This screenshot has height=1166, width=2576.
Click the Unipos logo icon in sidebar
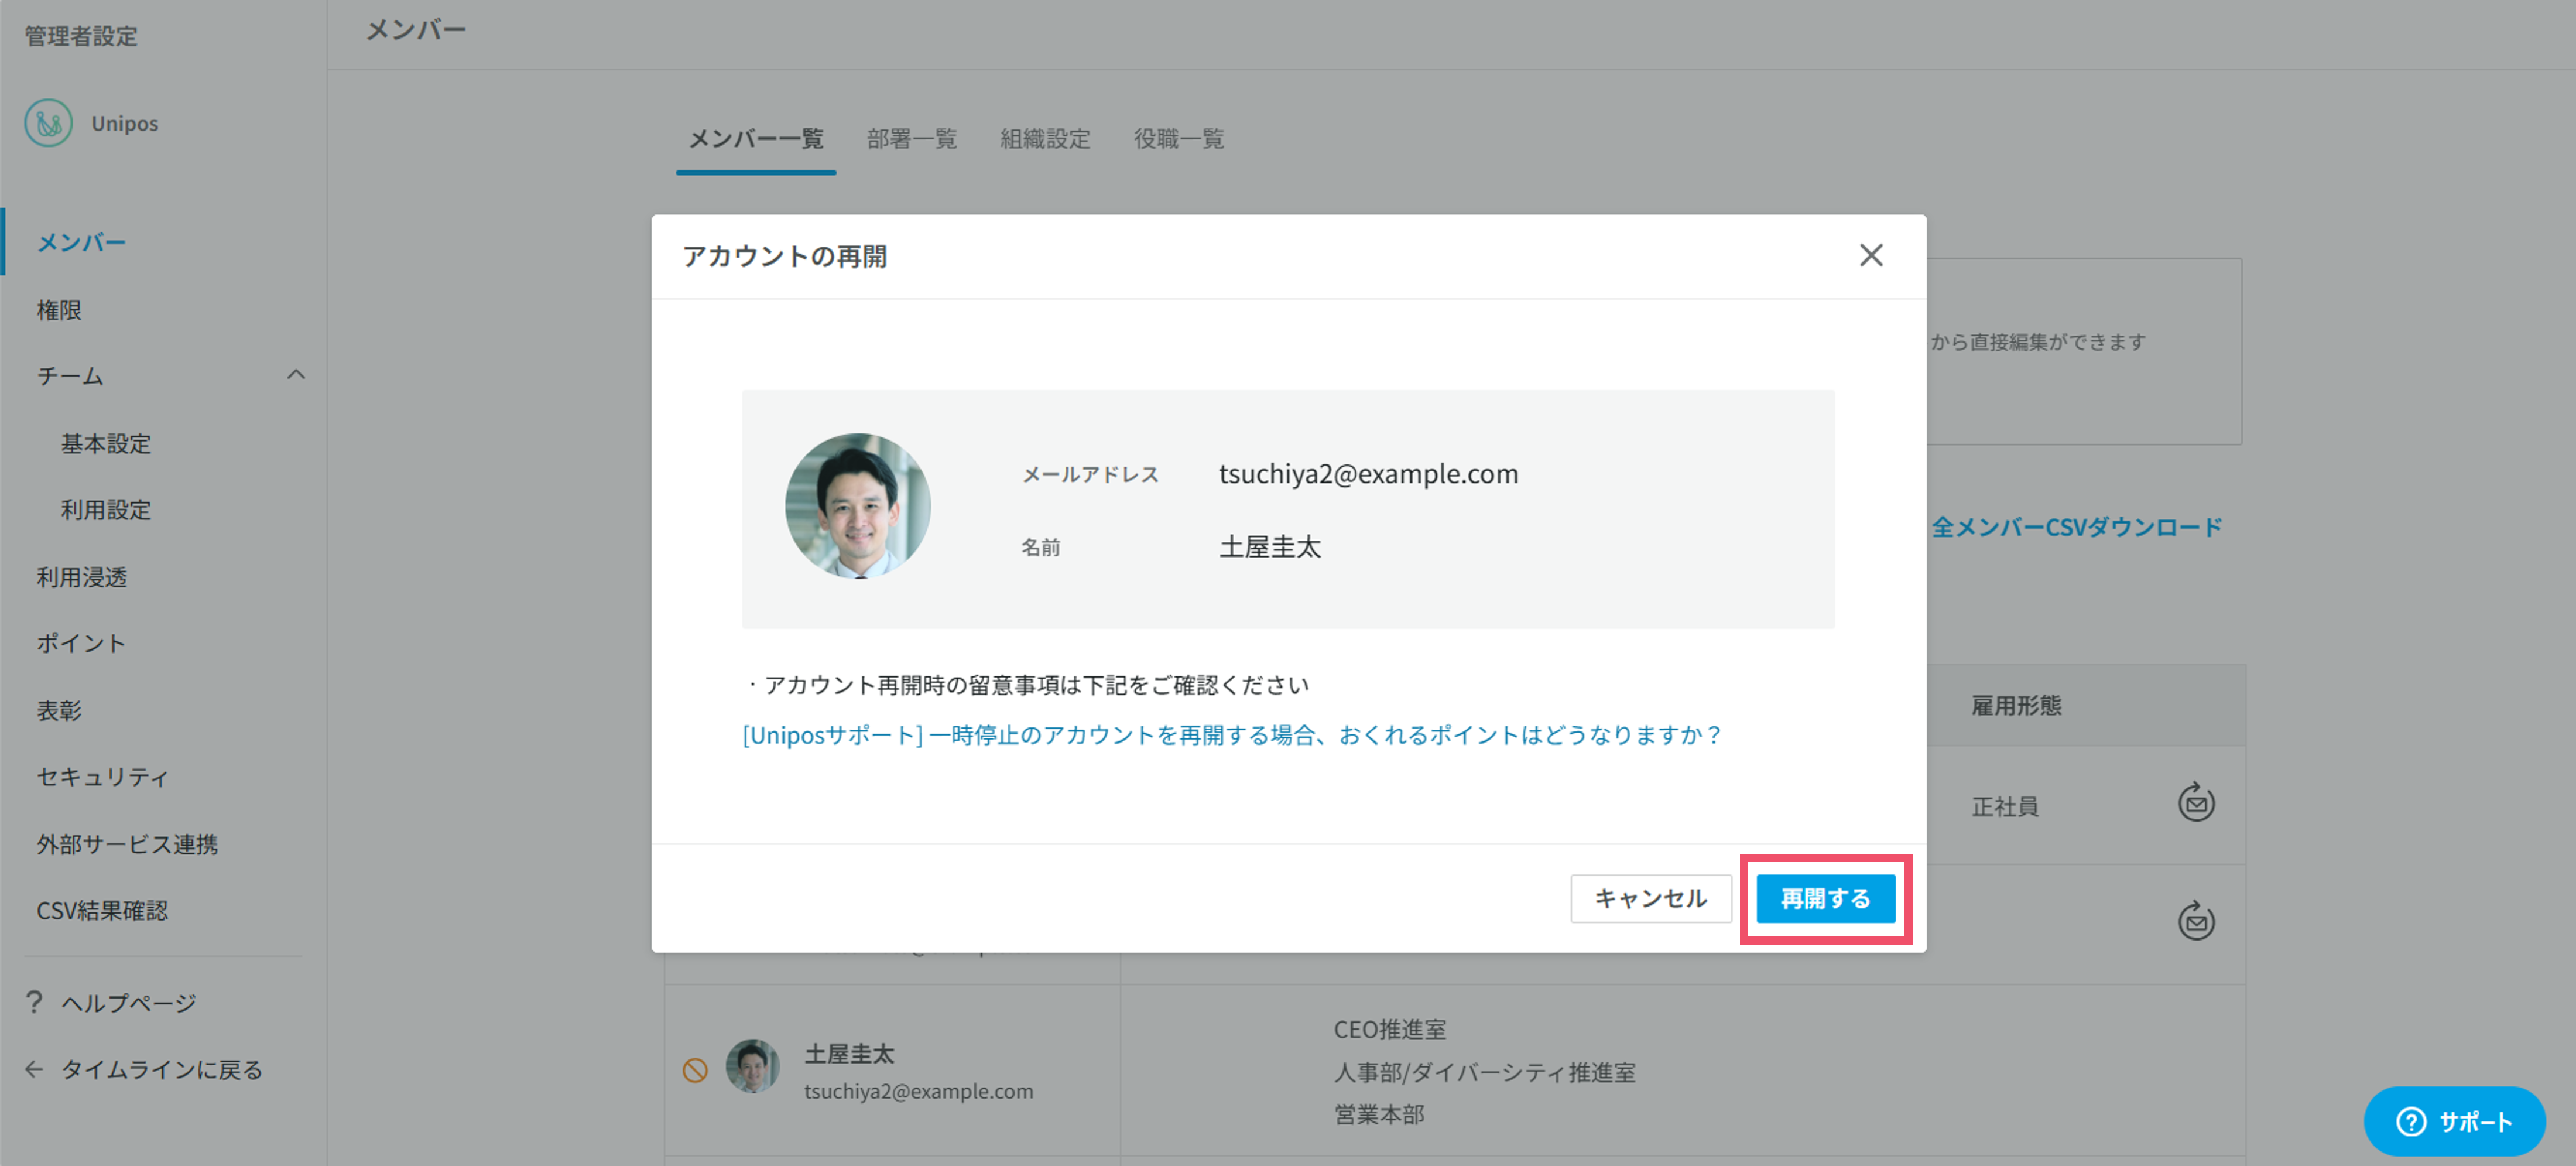48,123
